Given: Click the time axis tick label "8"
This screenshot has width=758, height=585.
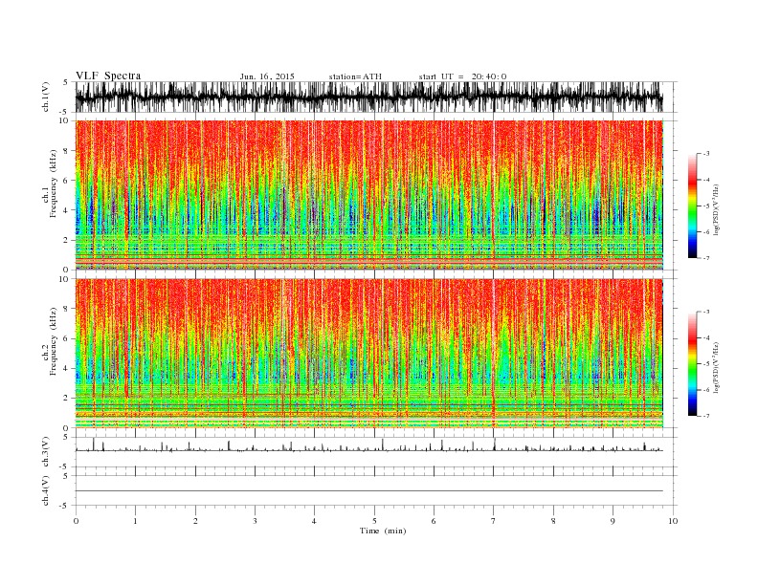Looking at the screenshot, I should (x=553, y=521).
